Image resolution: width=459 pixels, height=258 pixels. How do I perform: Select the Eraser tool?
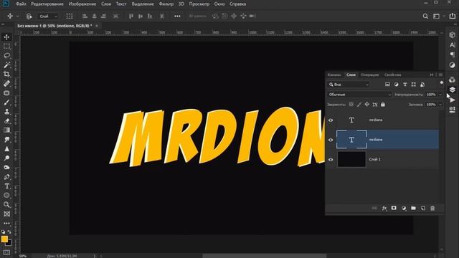[6, 121]
